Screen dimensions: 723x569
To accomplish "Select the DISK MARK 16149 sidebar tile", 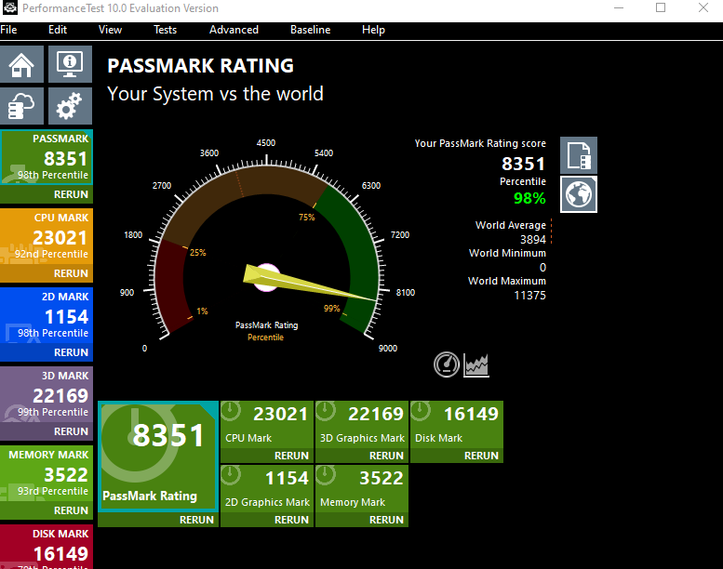I will click(47, 547).
